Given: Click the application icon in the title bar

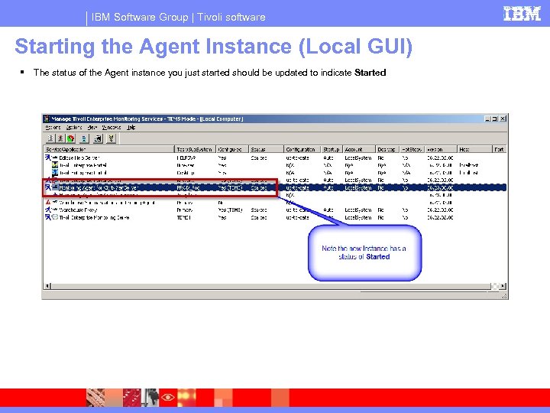Looking at the screenshot, I should (47, 119).
